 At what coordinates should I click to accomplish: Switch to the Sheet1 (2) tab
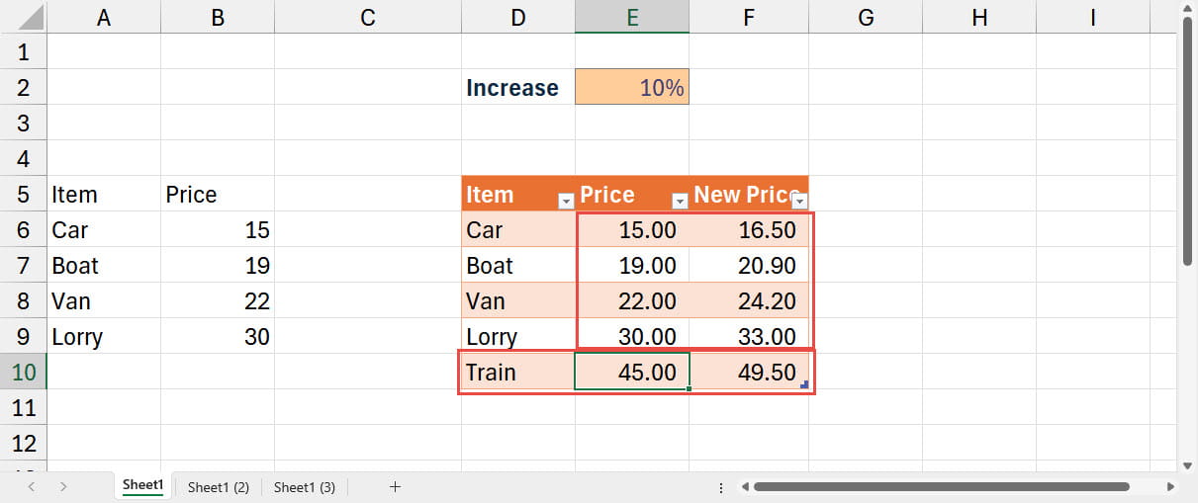[x=218, y=486]
